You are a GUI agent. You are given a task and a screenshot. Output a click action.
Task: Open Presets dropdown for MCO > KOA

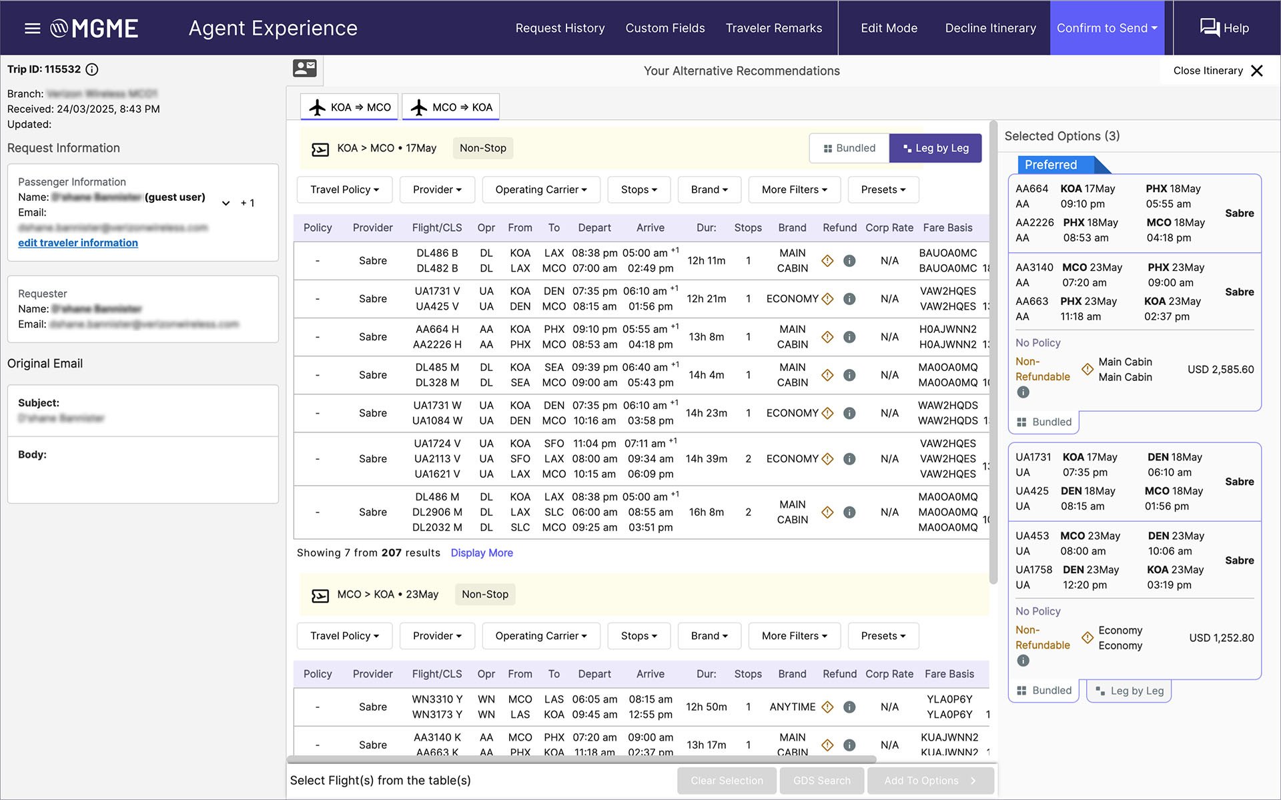(883, 636)
